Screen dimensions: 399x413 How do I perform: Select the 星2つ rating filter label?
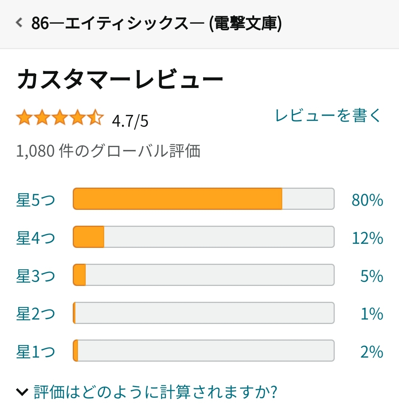pyautogui.click(x=35, y=314)
